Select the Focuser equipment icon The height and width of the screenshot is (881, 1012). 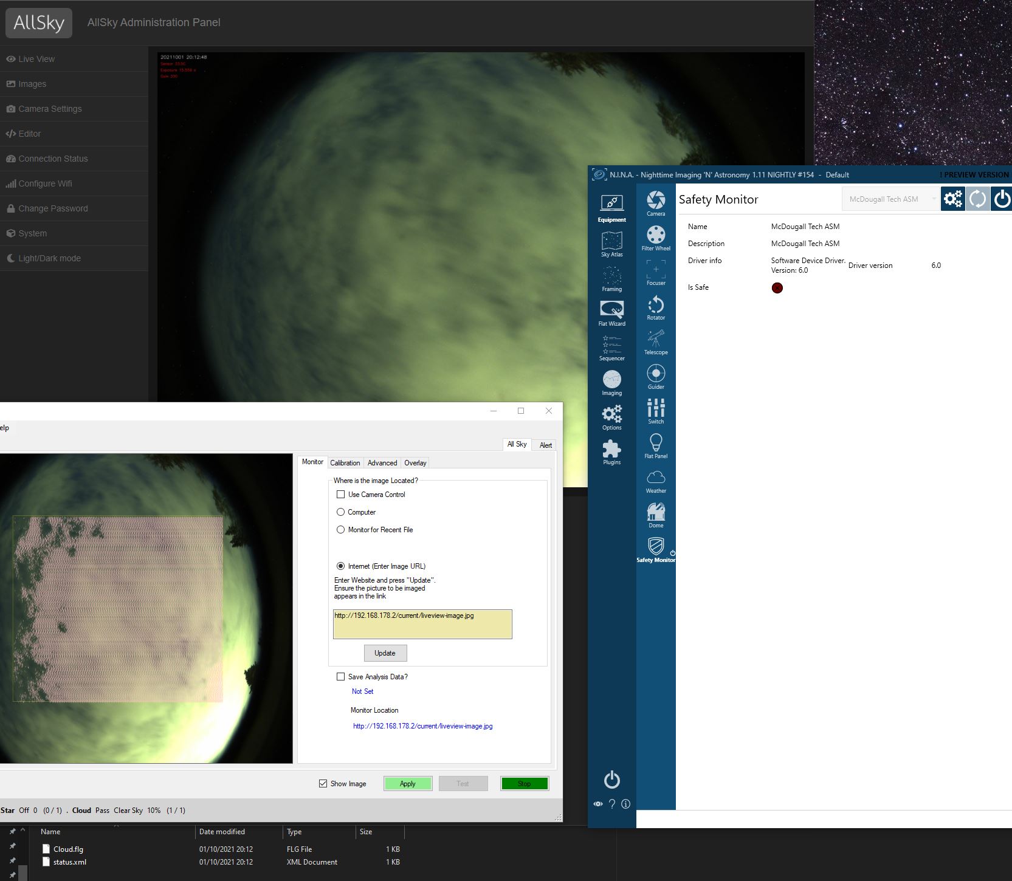click(x=656, y=273)
